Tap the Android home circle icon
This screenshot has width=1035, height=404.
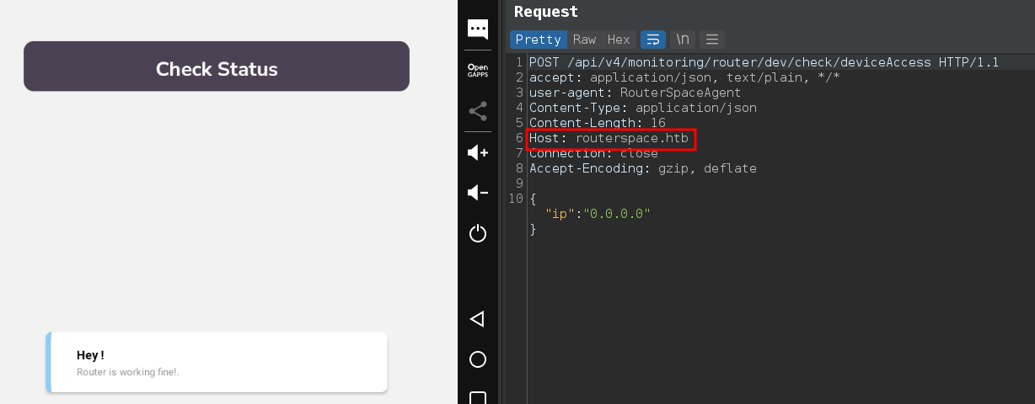(478, 359)
